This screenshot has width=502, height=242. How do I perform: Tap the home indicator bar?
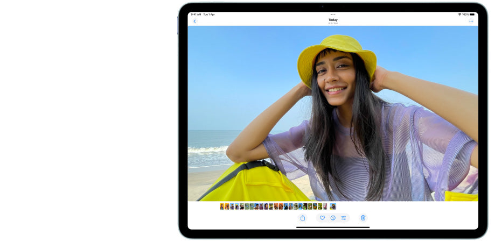click(333, 227)
